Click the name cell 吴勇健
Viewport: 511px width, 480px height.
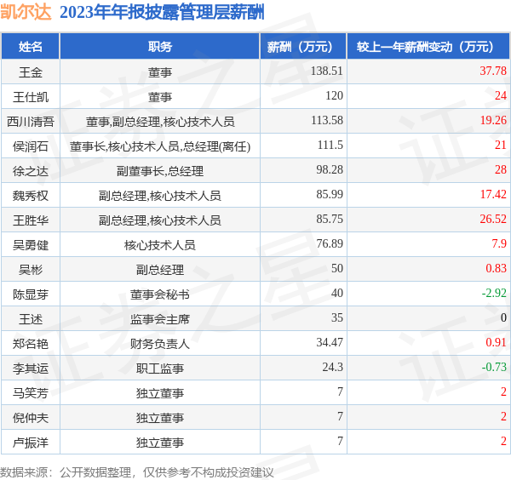coord(31,245)
